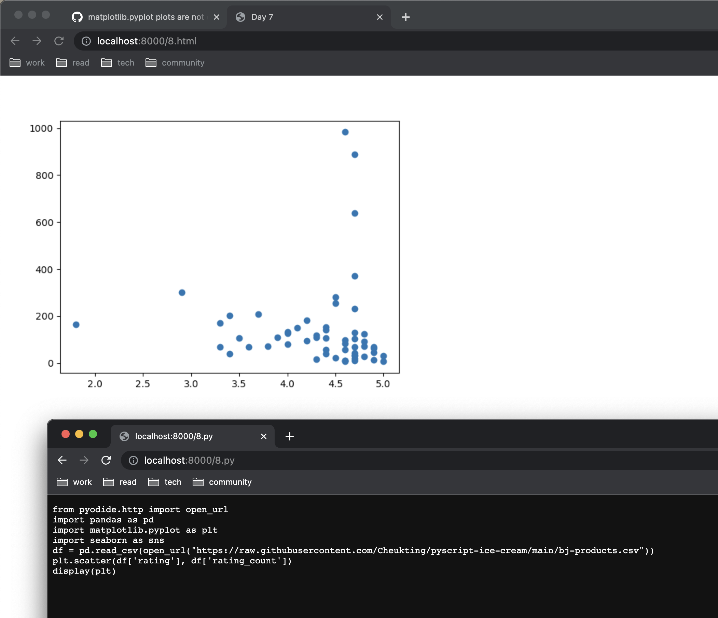This screenshot has height=618, width=718.
Task: Open the community bookmarks folder in top browser
Action: coord(175,63)
